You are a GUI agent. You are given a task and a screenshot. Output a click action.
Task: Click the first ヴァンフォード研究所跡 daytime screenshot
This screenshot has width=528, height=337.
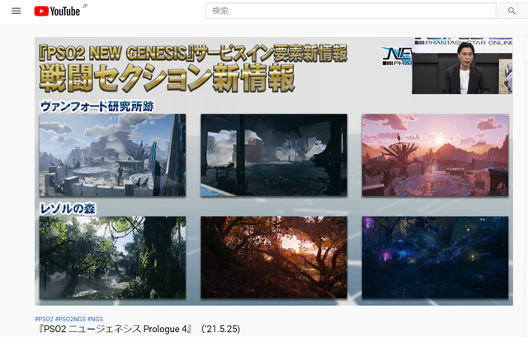pyautogui.click(x=112, y=155)
